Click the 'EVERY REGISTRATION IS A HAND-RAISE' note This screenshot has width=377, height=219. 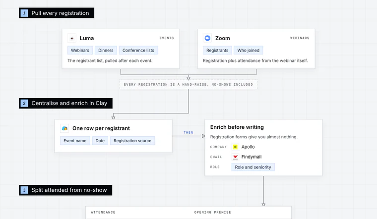tap(188, 85)
